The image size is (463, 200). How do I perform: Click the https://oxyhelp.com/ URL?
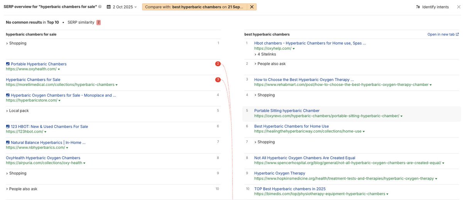point(273,49)
